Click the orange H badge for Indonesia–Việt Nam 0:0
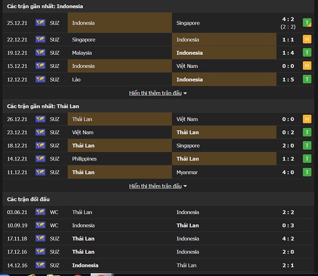 307,66
